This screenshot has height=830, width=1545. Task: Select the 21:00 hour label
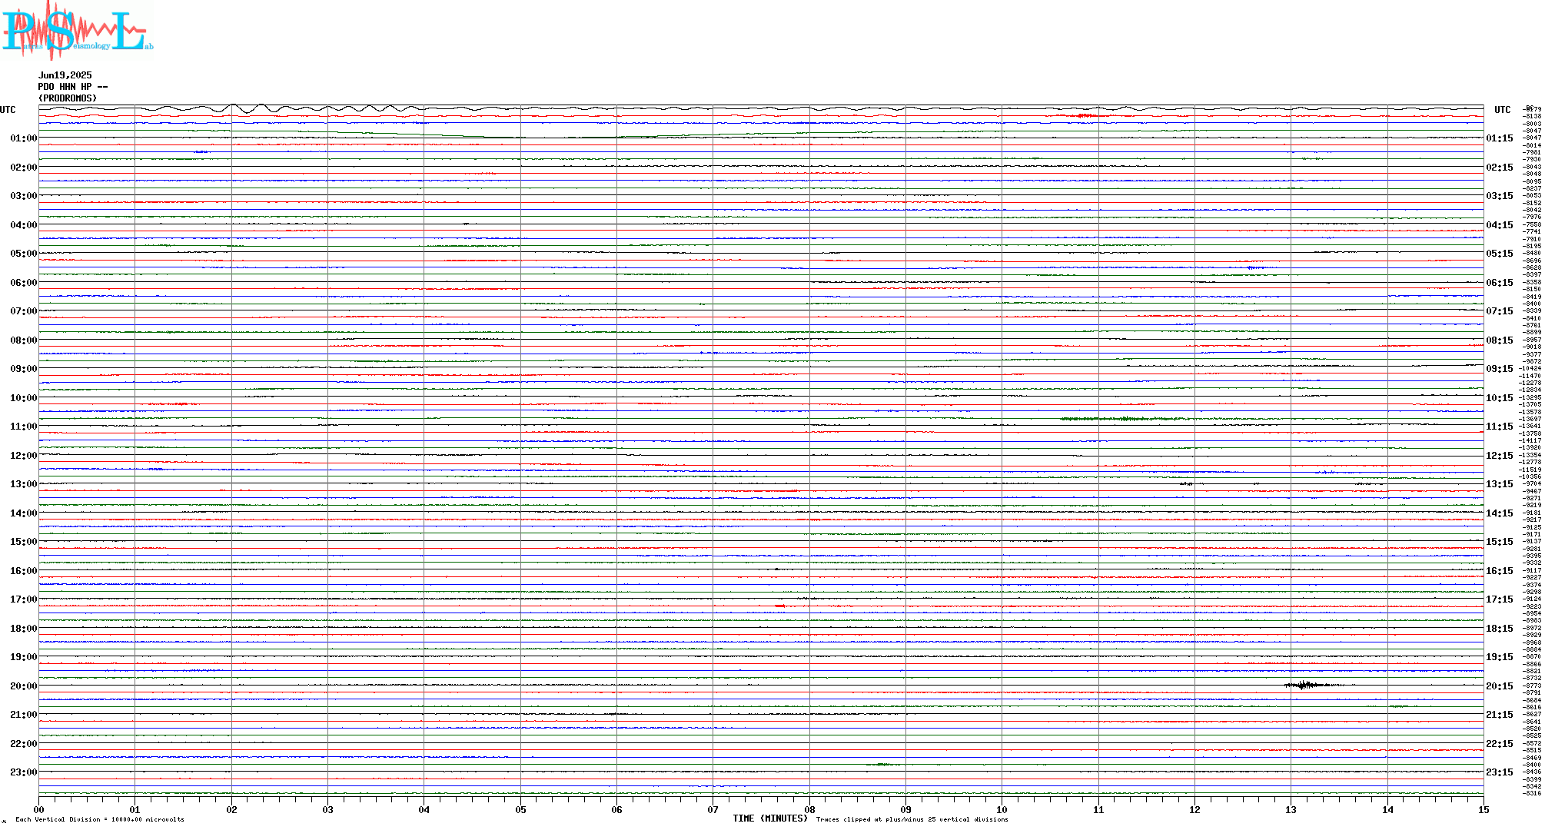click(x=23, y=715)
